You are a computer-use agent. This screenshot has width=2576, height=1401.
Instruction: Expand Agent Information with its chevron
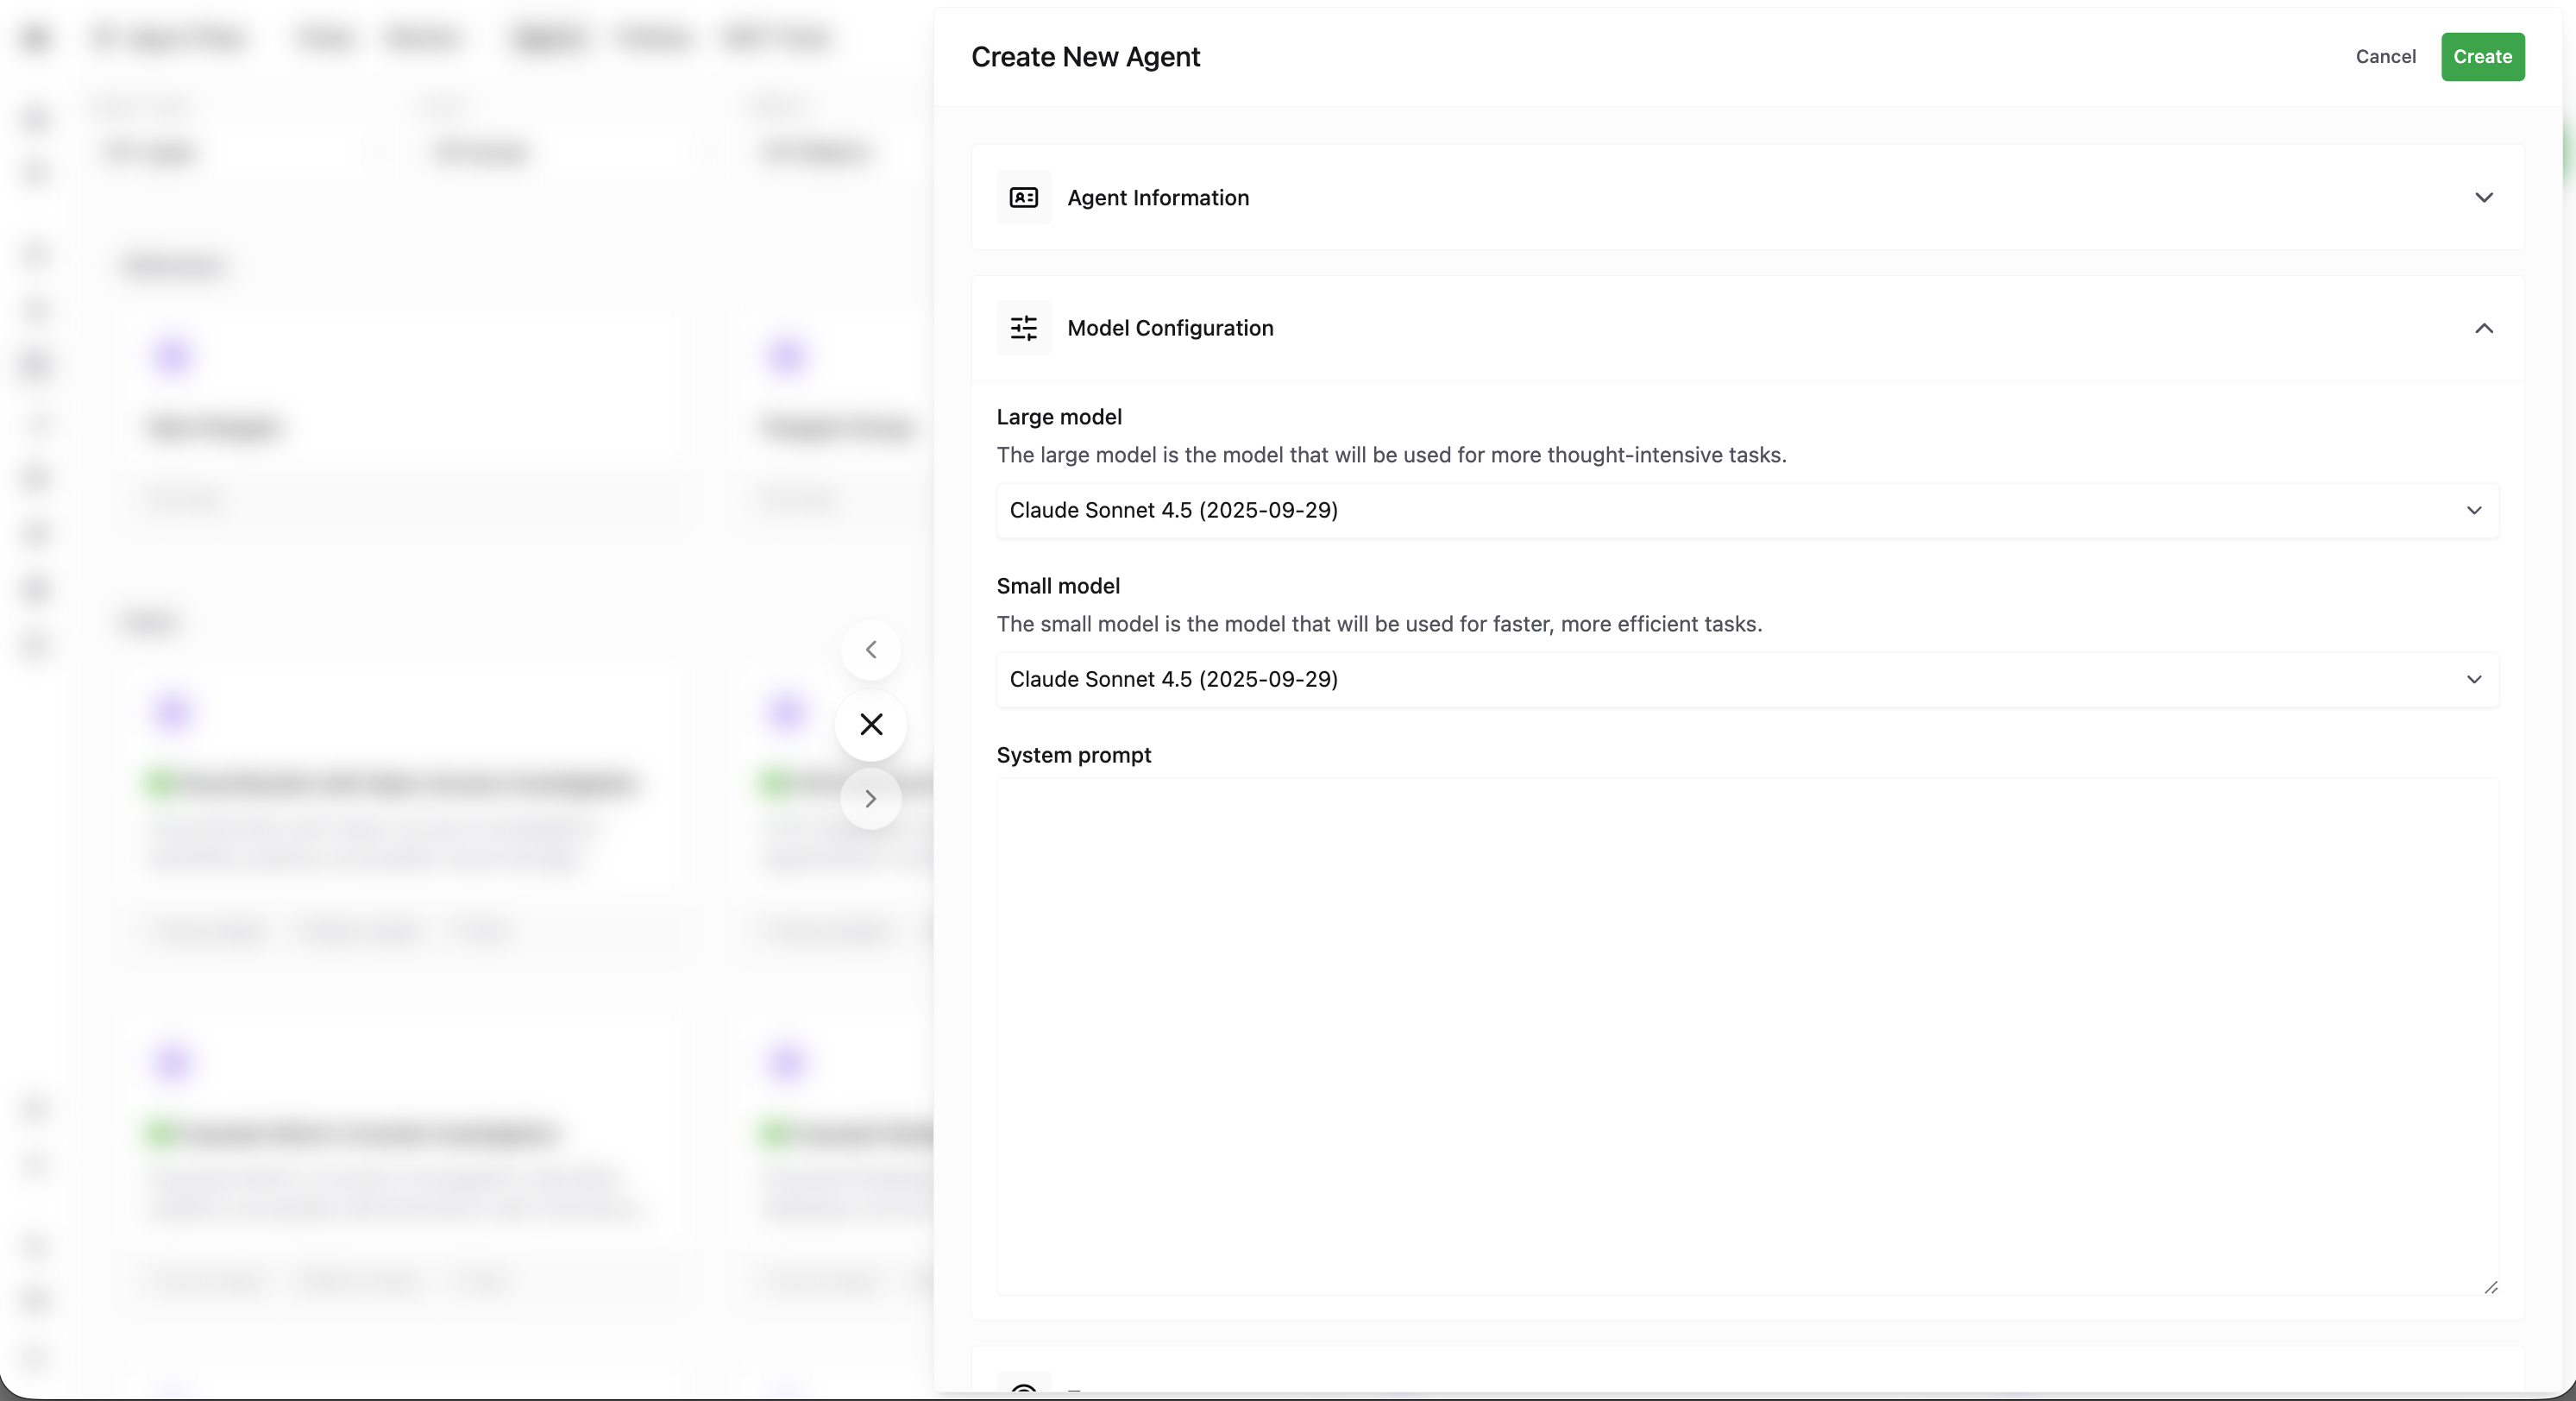(x=2483, y=198)
